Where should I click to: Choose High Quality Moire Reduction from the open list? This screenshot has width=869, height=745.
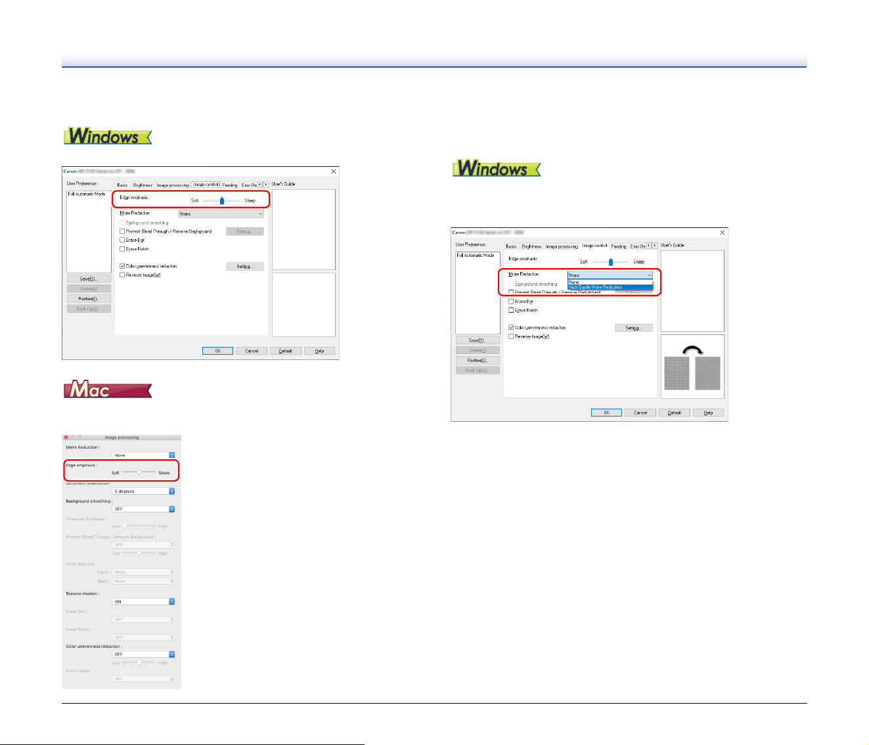610,287
